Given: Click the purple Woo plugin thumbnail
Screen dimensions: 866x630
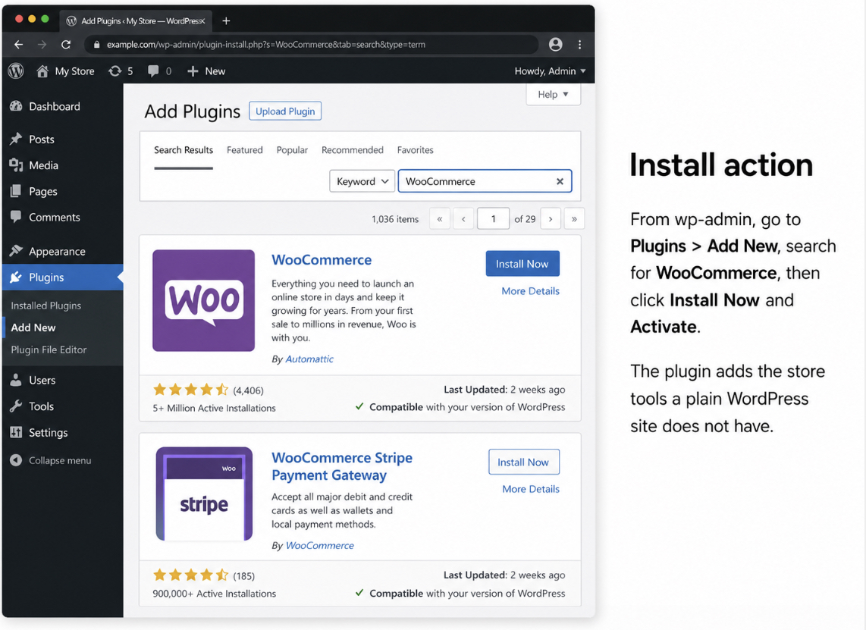Looking at the screenshot, I should coord(204,300).
